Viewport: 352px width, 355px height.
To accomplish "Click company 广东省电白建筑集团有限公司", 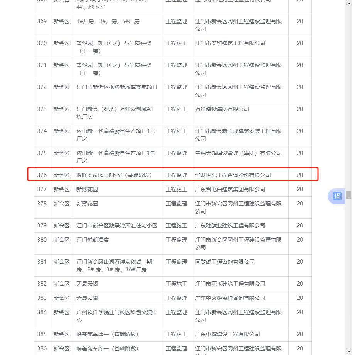I will 230,189.
